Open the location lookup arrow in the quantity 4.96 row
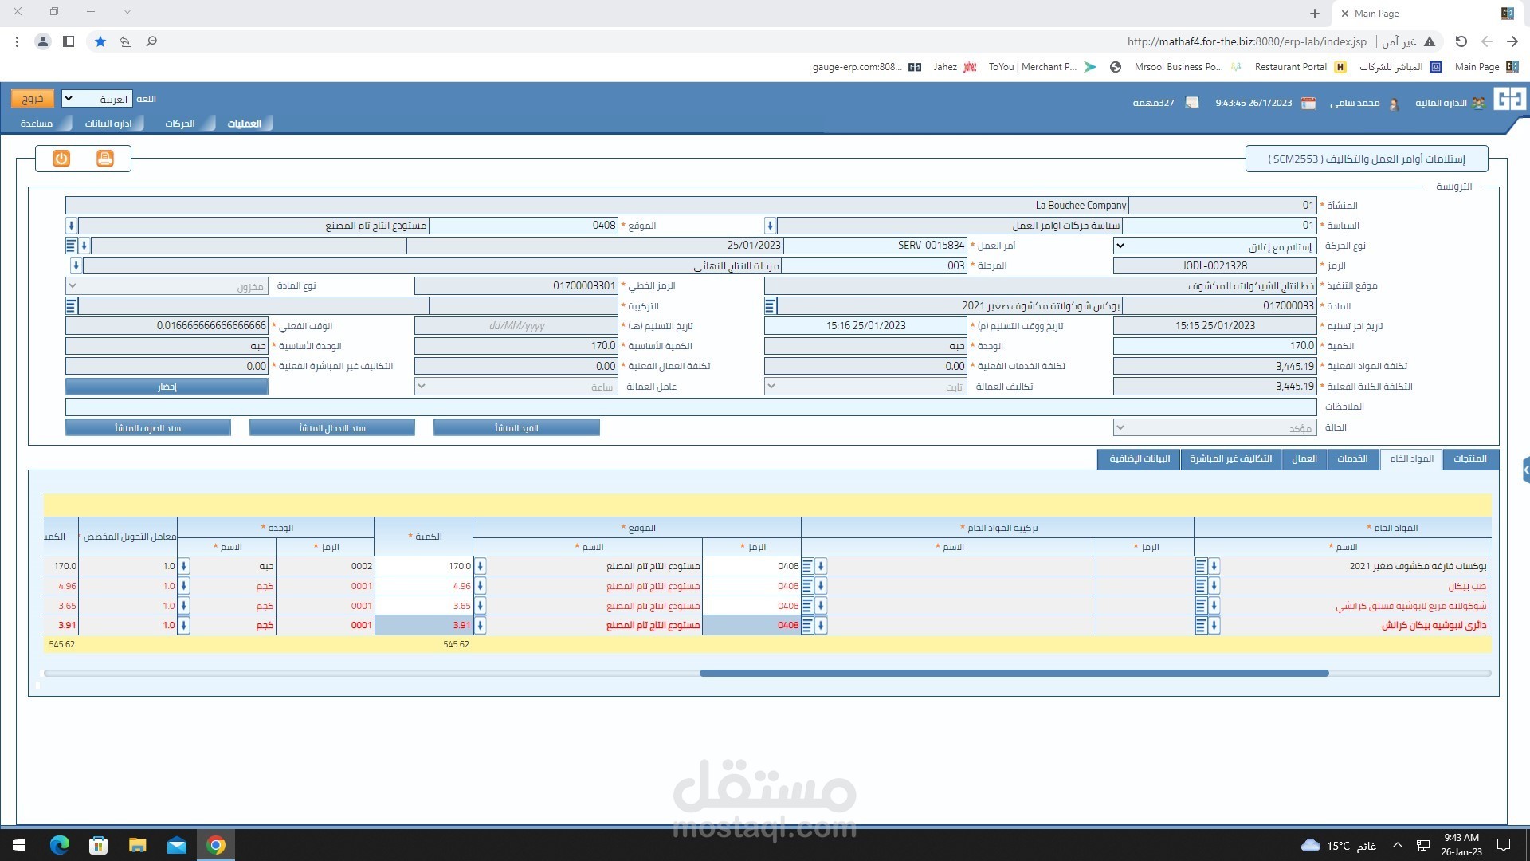 480,586
